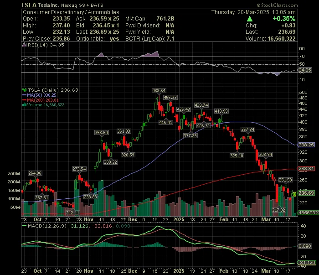319x275 pixels.
Task: Click the 0.890 MACD histogram axis tag
Action: point(304,246)
